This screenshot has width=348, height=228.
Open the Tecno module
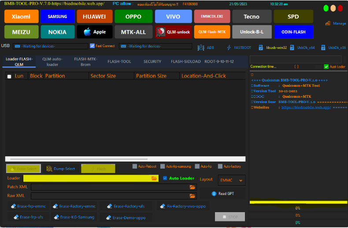[x=252, y=16]
